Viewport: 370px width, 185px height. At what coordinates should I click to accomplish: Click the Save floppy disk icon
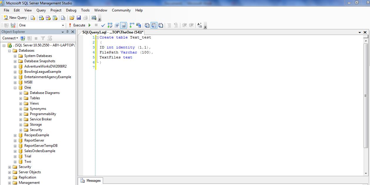78,18
